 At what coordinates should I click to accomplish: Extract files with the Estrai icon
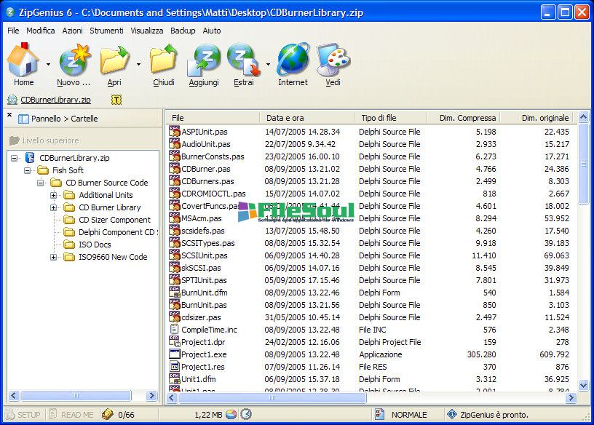(x=244, y=60)
